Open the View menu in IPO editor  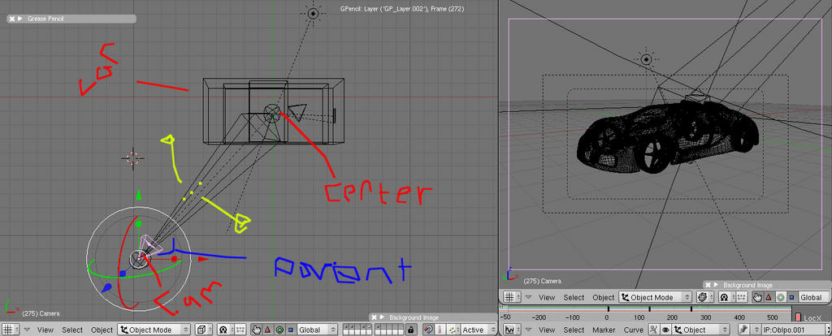547,330
